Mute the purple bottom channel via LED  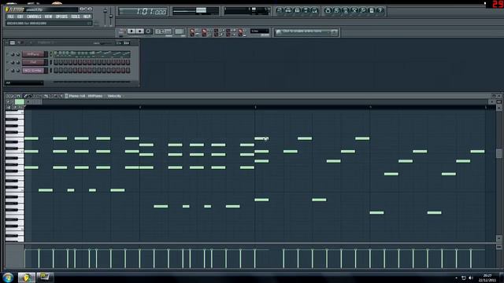pyautogui.click(x=7, y=70)
